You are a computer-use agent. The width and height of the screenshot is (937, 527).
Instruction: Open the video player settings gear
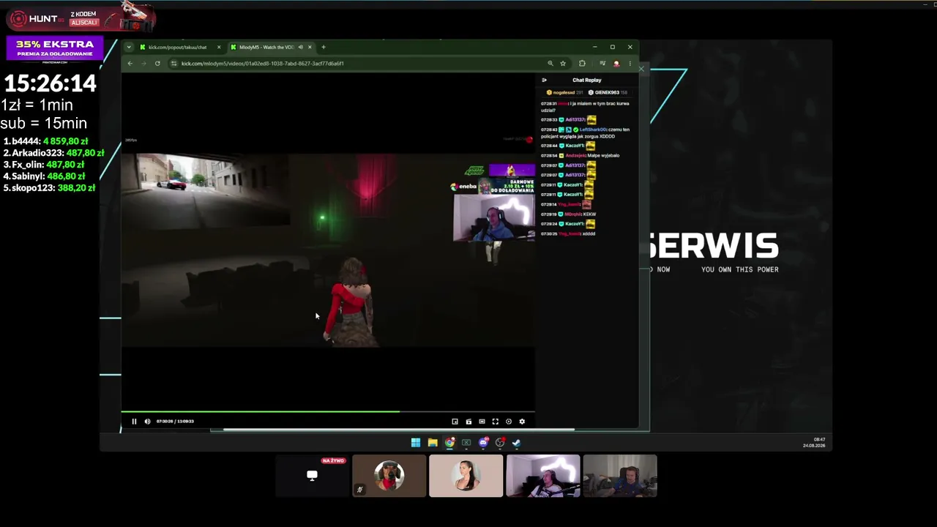point(522,422)
